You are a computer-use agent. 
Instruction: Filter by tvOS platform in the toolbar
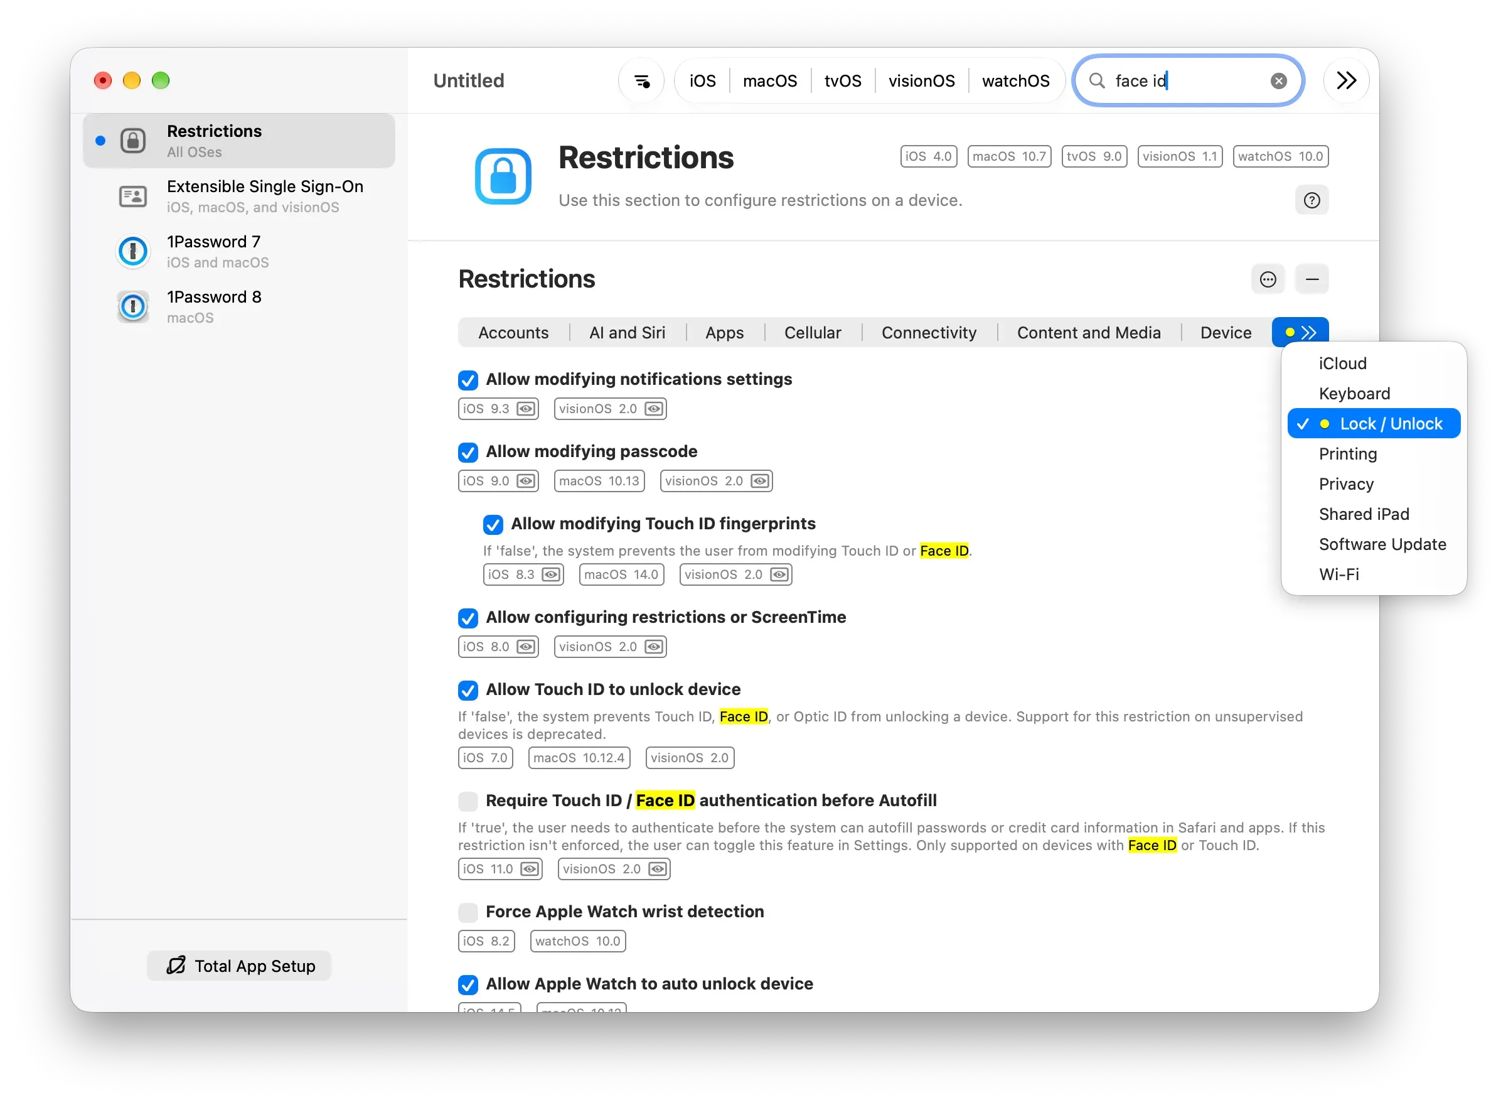pyautogui.click(x=842, y=81)
